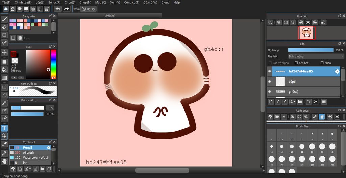Toggle the Bảo vệ alpha checkbox

(270, 63)
